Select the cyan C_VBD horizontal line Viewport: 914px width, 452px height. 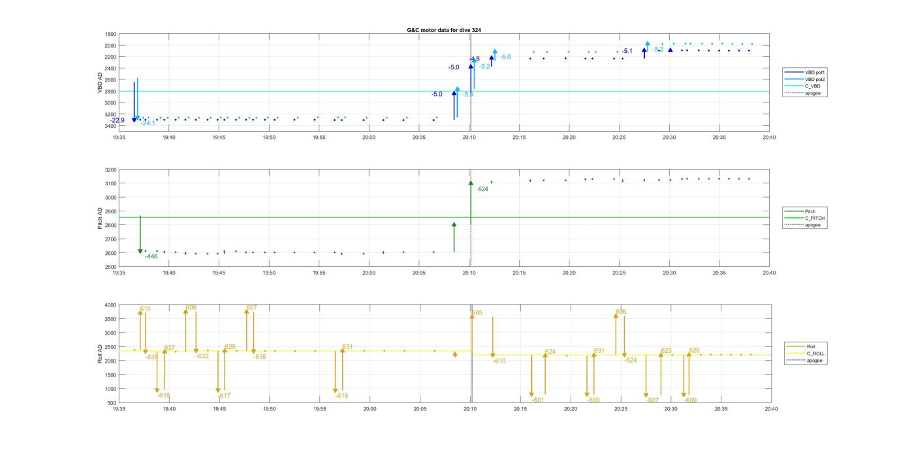pos(444,91)
